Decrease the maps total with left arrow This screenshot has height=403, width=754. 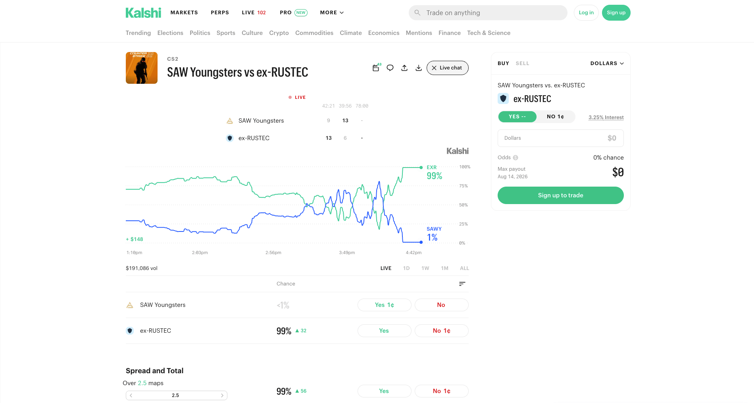pos(131,395)
